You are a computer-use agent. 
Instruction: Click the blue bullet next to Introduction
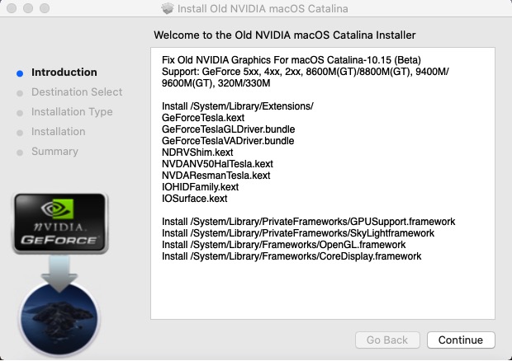[x=20, y=73]
